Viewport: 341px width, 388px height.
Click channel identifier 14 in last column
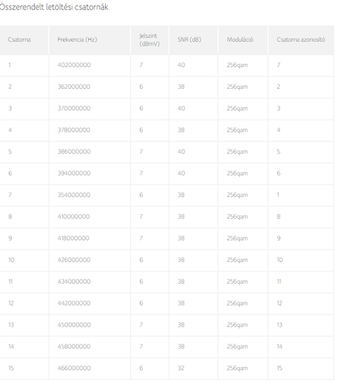[280, 347]
